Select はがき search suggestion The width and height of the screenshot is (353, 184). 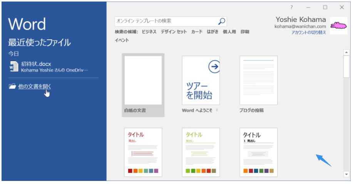(212, 32)
